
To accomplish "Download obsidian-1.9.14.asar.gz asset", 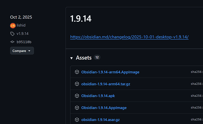I will tap(100, 120).
